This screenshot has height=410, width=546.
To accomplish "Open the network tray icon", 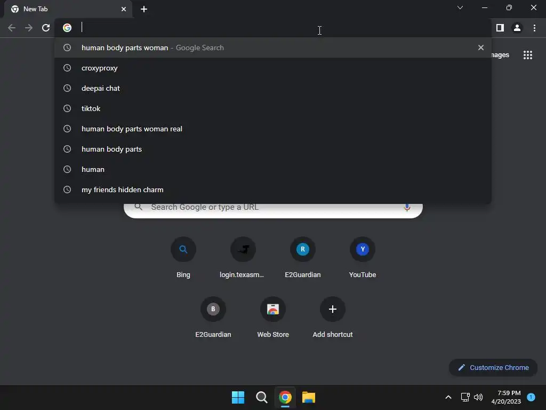I will coord(465,397).
